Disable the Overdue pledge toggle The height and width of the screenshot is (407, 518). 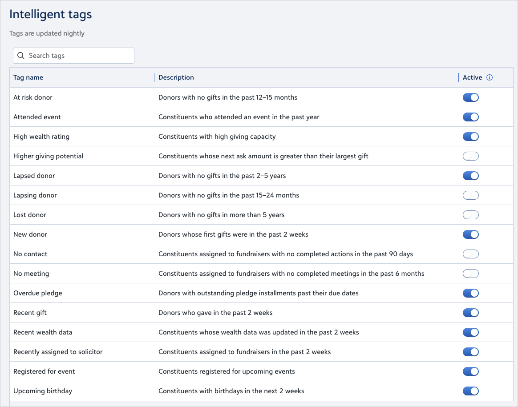[470, 293]
